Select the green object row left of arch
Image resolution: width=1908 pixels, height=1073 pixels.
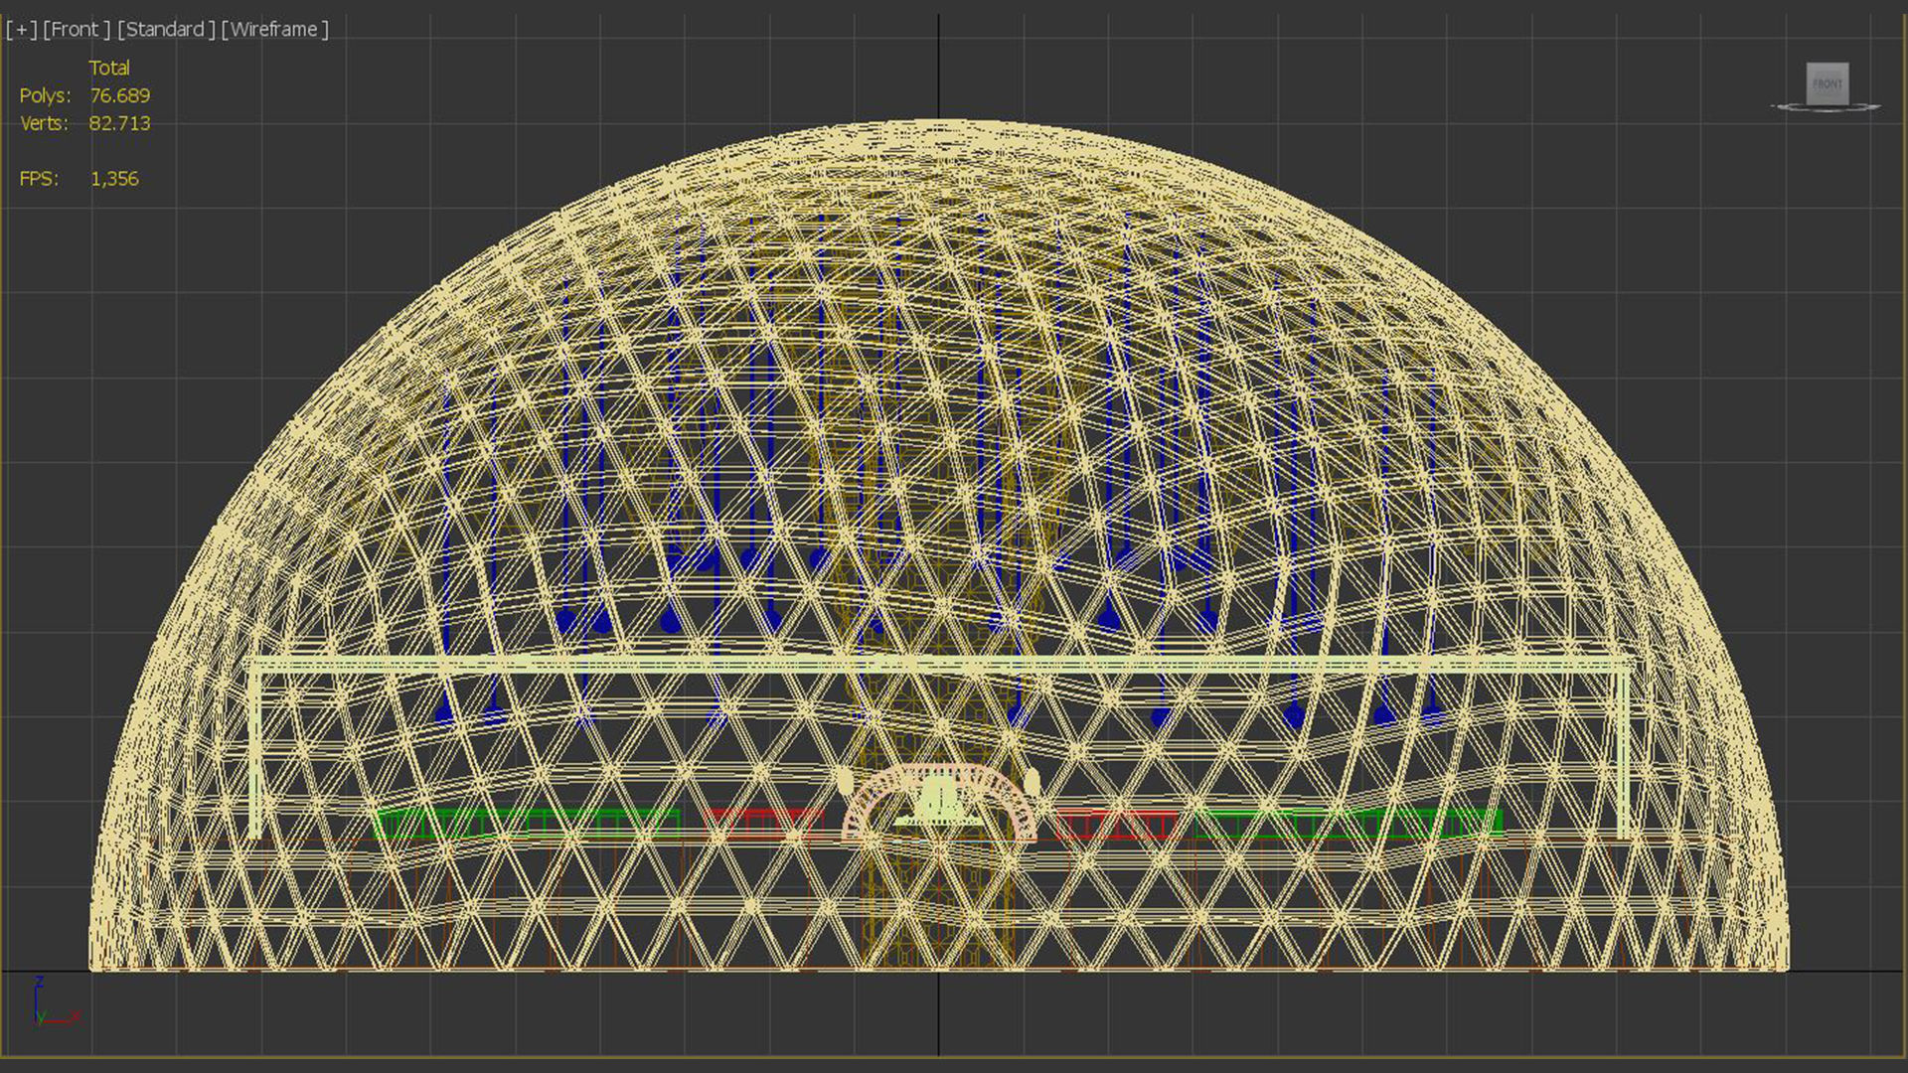[527, 824]
